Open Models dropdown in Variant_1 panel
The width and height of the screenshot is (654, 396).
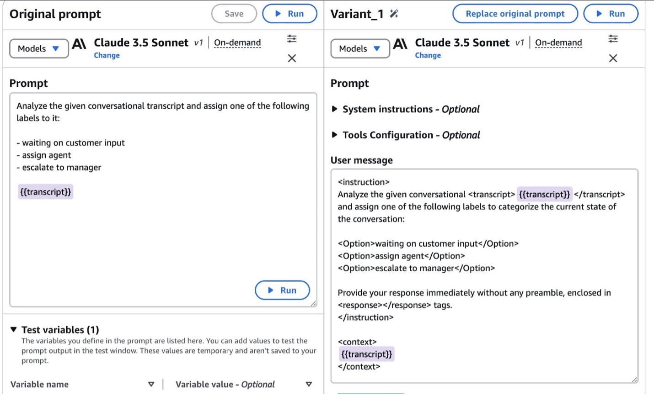[x=360, y=48]
